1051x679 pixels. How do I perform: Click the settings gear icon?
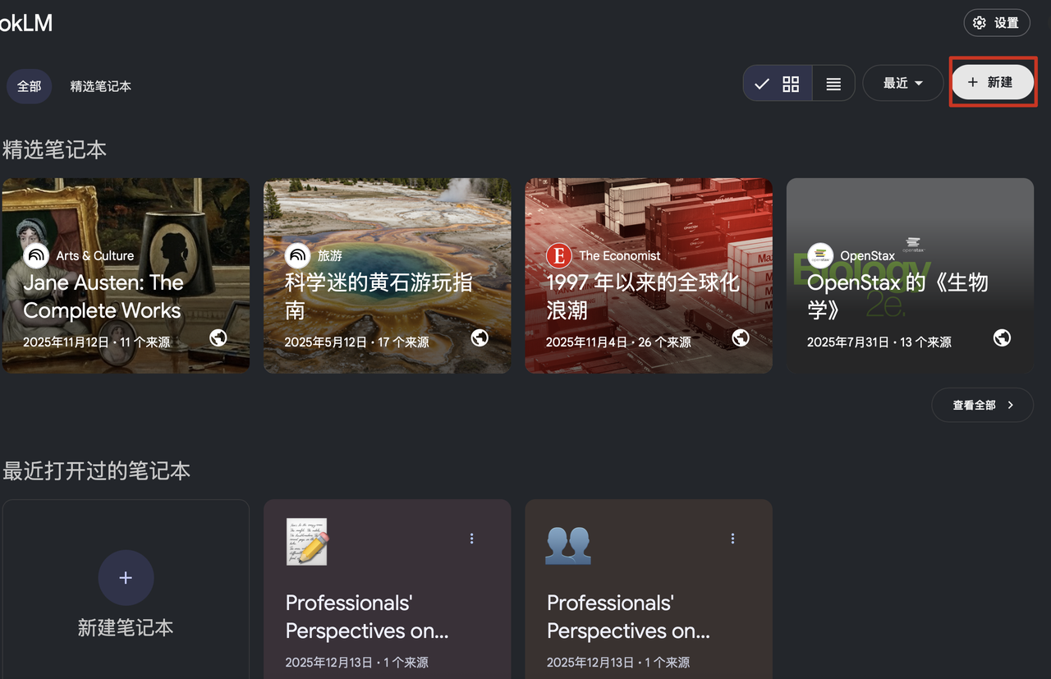pos(980,23)
